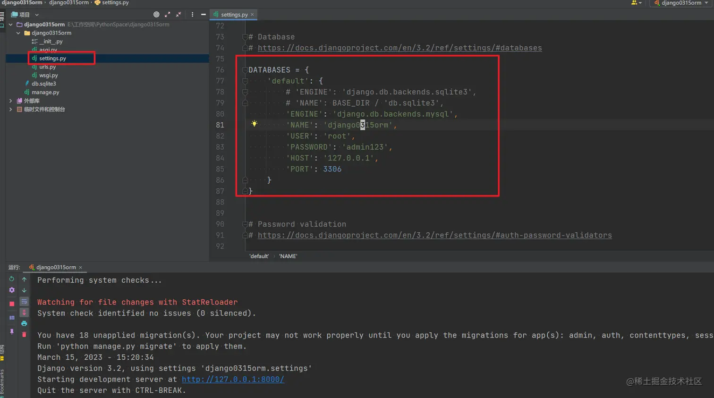
Task: Expand the 外部库 external libraries node
Action: click(11, 101)
